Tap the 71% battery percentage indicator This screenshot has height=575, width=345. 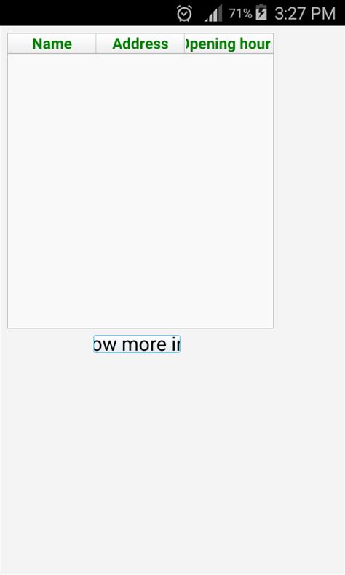[x=240, y=14]
